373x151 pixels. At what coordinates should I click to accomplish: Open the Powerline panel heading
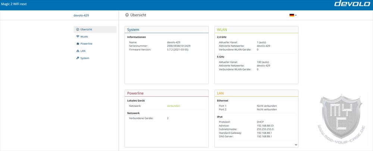click(135, 93)
